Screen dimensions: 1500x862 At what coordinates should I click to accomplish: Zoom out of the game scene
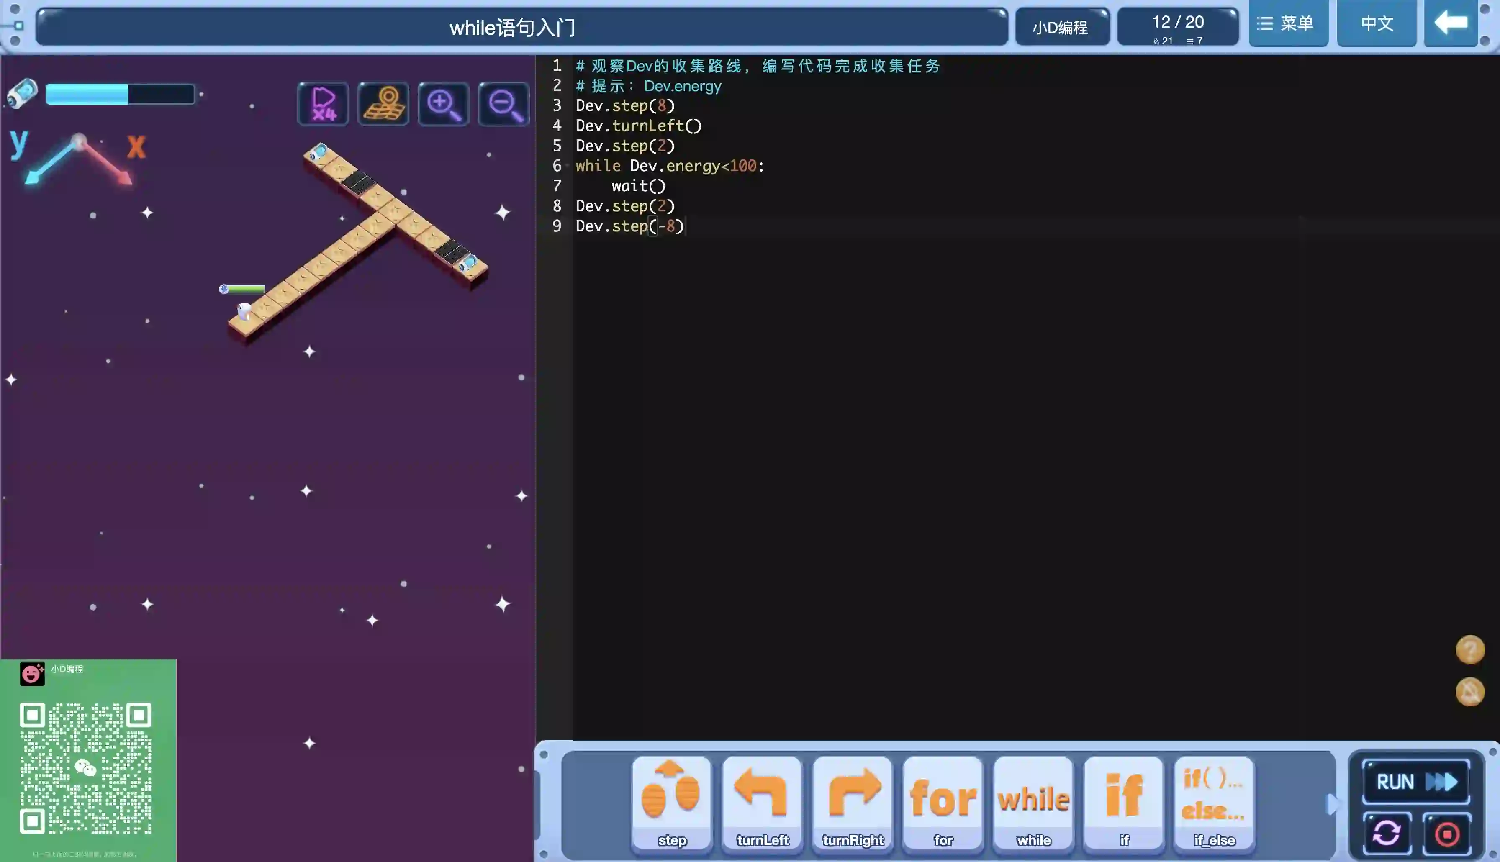pyautogui.click(x=504, y=104)
